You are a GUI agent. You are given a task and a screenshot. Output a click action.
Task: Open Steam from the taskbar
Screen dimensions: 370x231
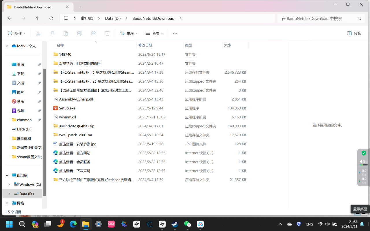[175, 224]
